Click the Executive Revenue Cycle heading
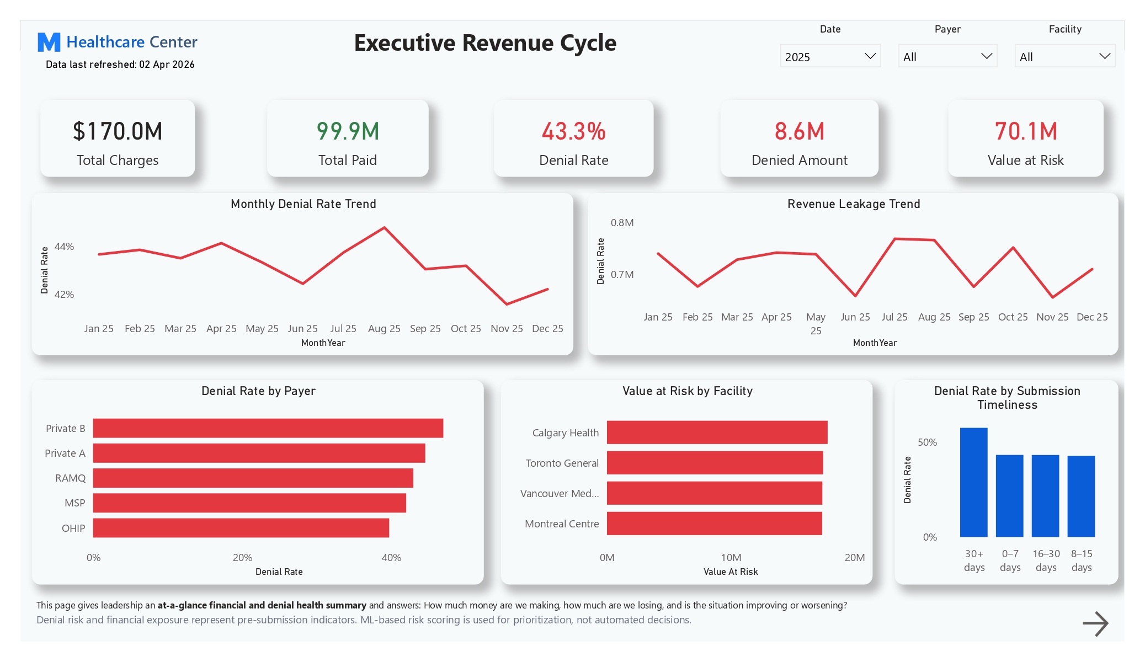The image size is (1145, 662). [x=485, y=43]
